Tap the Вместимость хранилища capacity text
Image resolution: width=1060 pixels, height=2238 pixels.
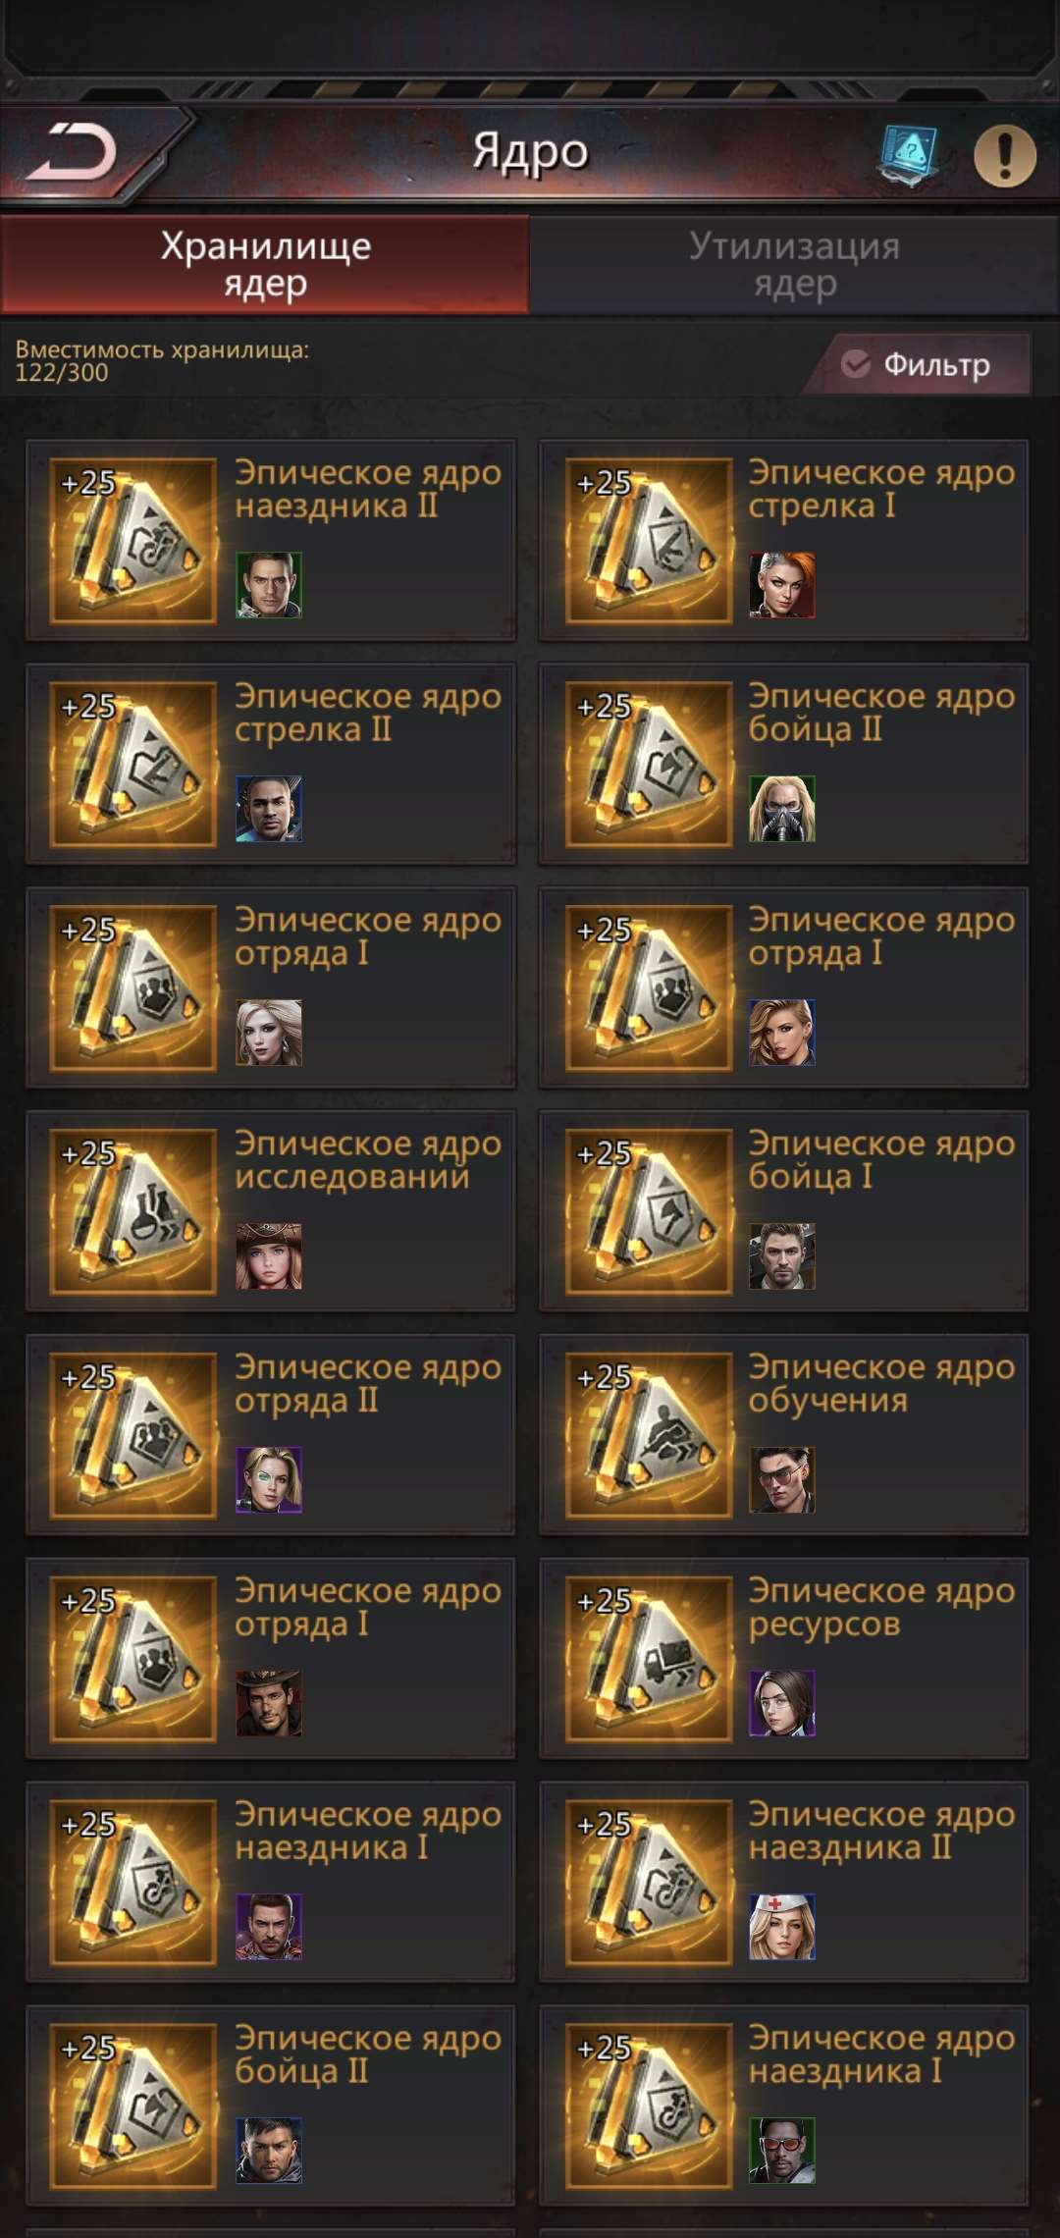point(162,361)
